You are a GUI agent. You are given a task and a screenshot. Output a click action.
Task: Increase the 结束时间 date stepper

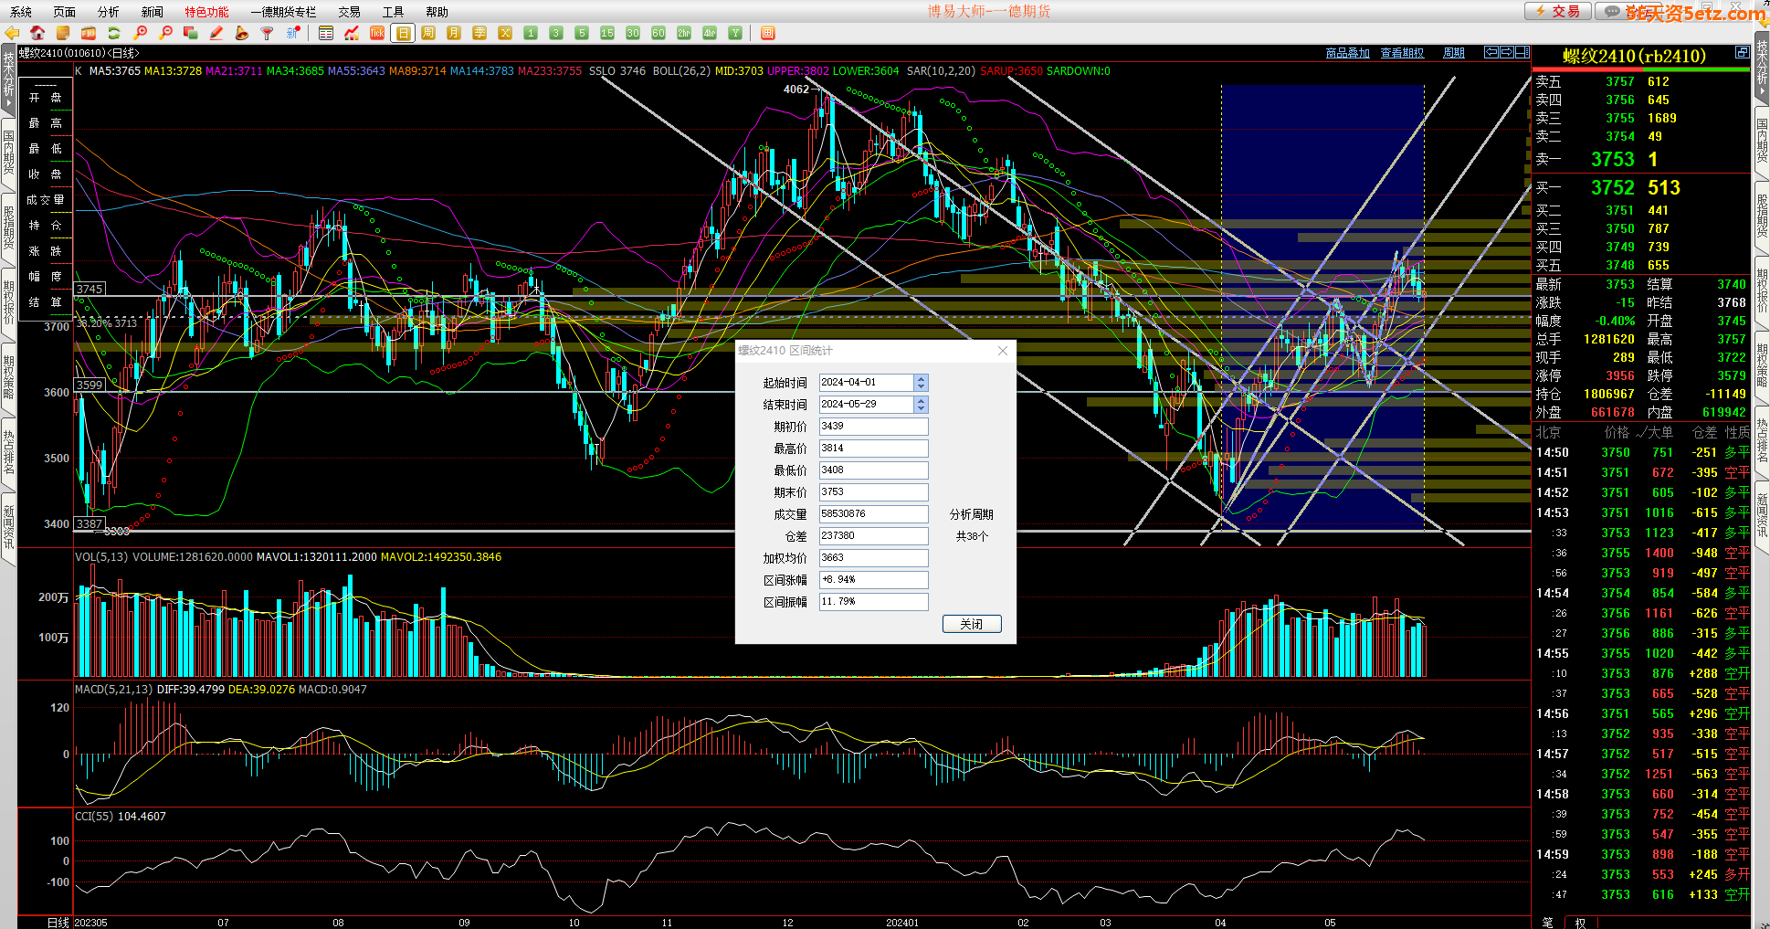pos(921,401)
